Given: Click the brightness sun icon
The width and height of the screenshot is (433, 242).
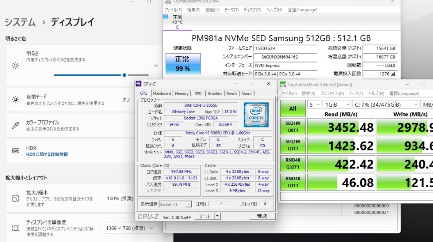Looking at the screenshot, I should [16, 66].
